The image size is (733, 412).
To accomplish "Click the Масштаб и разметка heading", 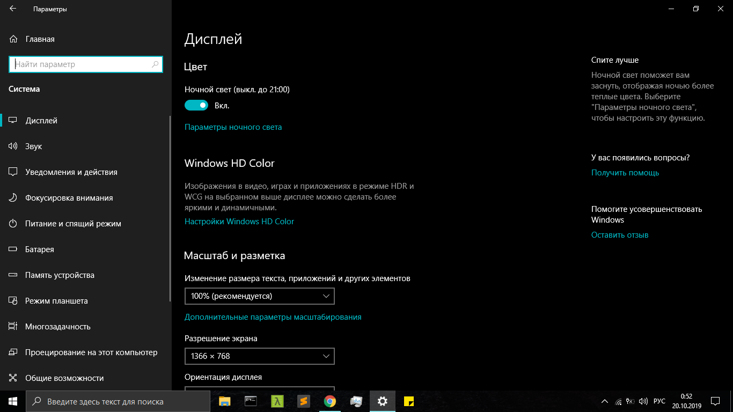I will (x=234, y=256).
